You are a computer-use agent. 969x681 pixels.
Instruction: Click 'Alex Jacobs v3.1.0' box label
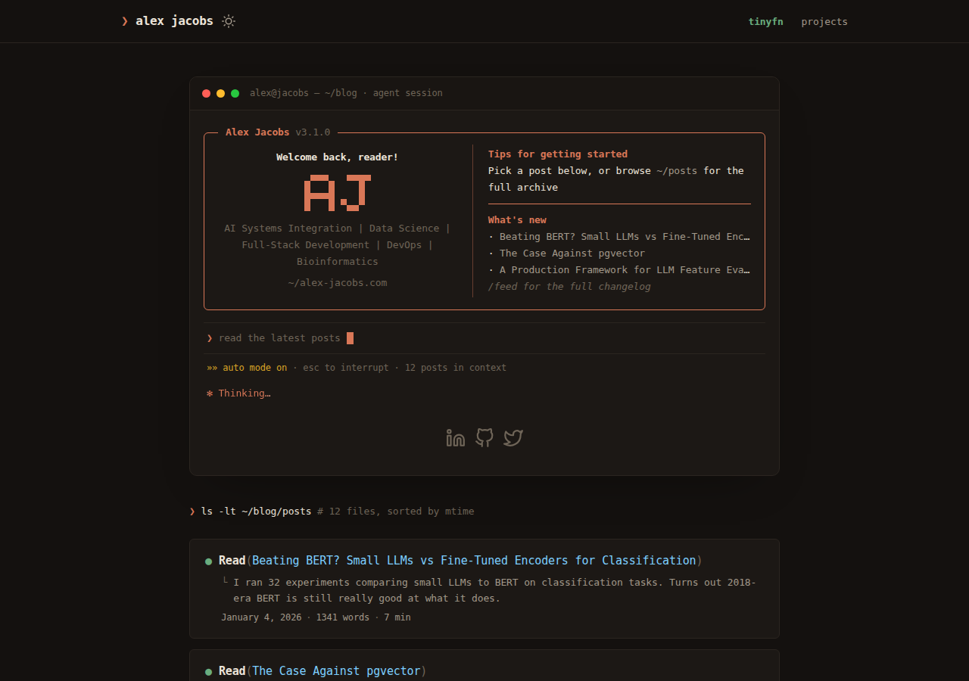tap(278, 132)
